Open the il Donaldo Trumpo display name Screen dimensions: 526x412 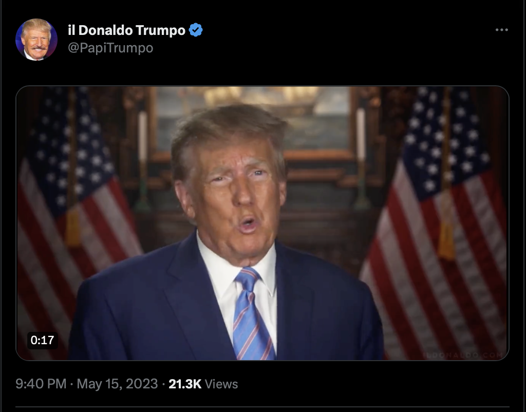pyautogui.click(x=126, y=30)
